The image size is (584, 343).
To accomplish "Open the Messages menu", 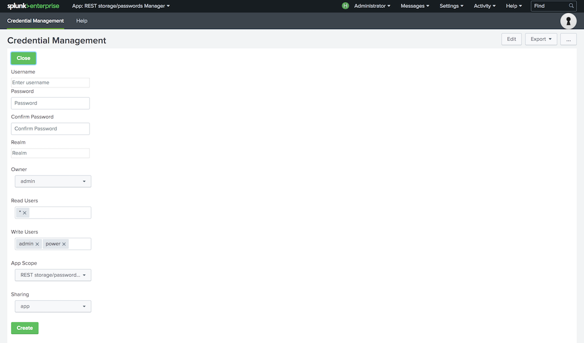I will 415,6.
